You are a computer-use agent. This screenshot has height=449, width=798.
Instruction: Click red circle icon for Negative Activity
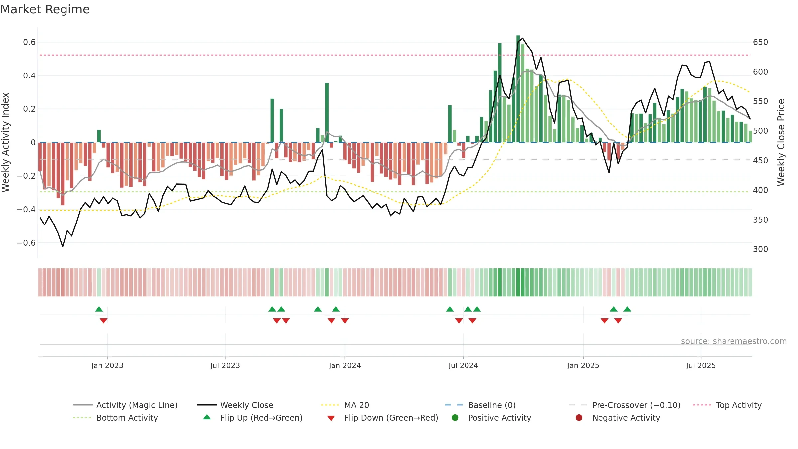click(x=579, y=418)
